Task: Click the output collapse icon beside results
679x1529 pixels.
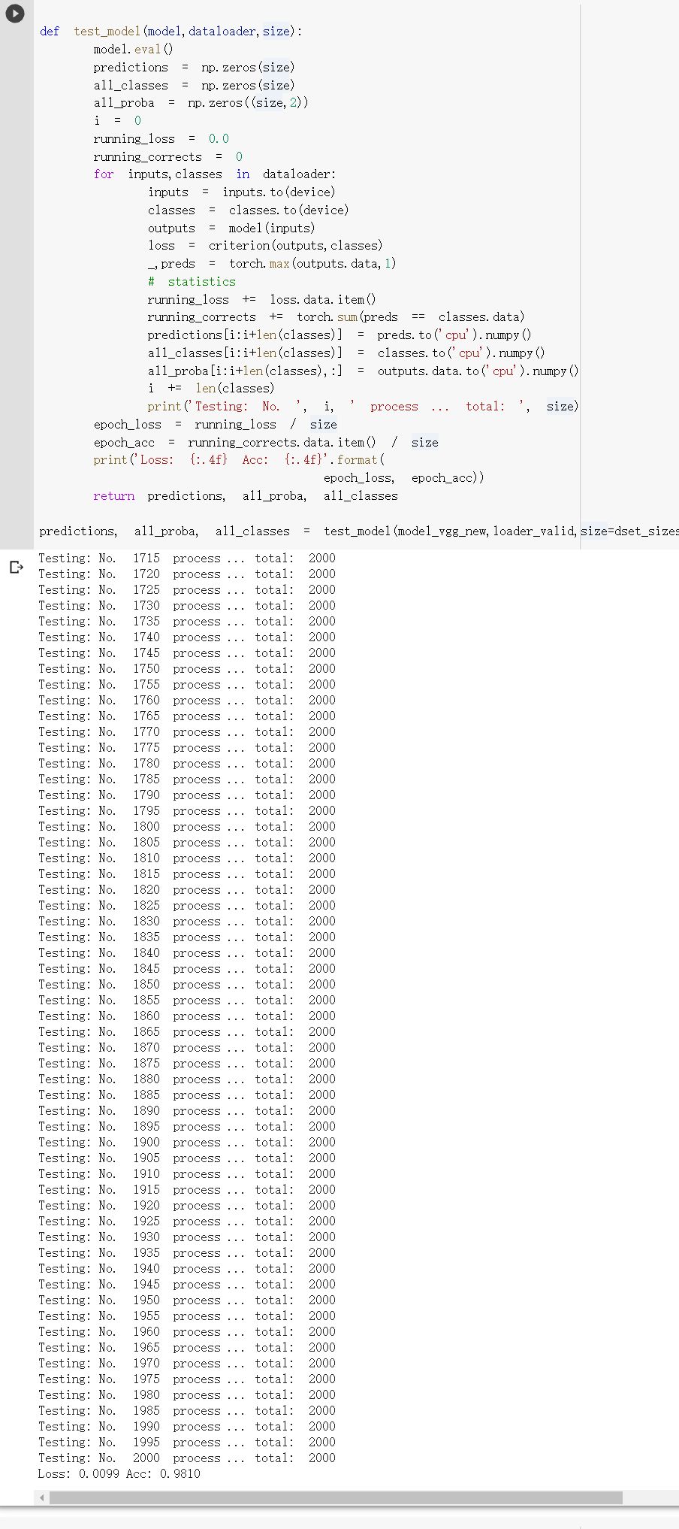Action: (x=17, y=567)
